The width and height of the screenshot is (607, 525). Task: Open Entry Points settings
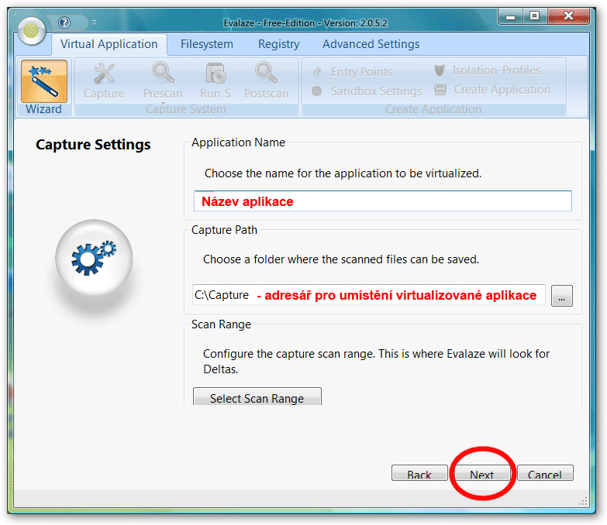(353, 71)
